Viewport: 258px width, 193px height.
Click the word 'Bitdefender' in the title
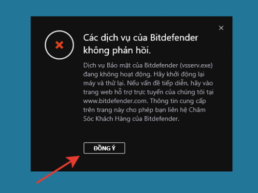click(174, 38)
